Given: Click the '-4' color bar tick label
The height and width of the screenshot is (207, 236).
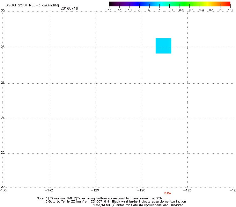Looking at the screenshot, I should click(x=148, y=10).
